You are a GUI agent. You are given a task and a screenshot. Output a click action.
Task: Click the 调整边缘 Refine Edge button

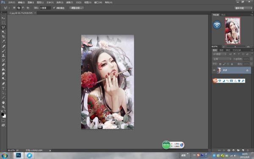77,8
